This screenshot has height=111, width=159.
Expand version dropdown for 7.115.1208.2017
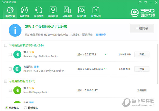point(105,69)
